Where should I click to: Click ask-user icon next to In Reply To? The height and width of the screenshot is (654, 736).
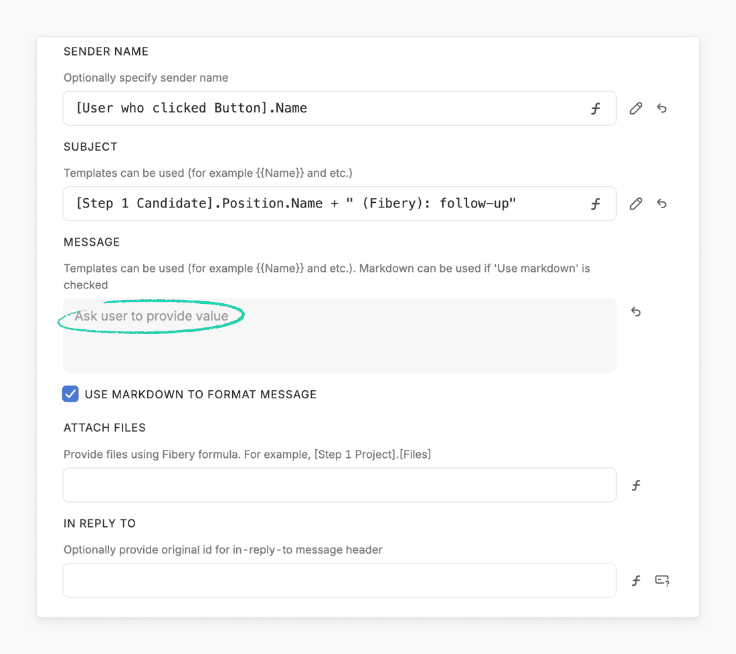[x=662, y=580]
